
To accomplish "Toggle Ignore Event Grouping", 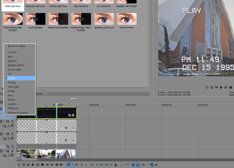I will point(156,165).
